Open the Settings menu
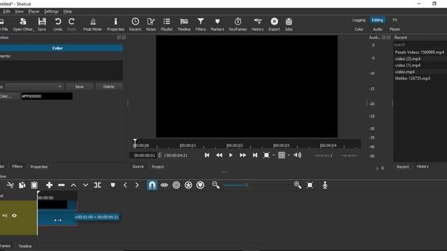 [x=51, y=11]
